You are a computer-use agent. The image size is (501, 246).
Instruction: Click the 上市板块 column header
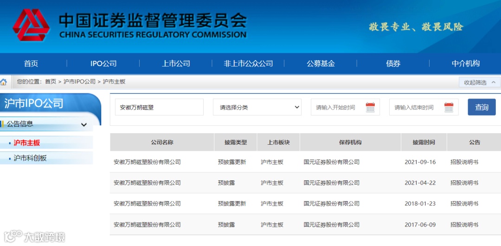pos(279,142)
